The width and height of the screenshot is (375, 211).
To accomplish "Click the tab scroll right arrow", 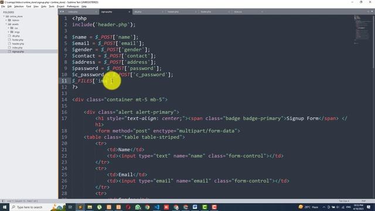I will coord(63,12).
